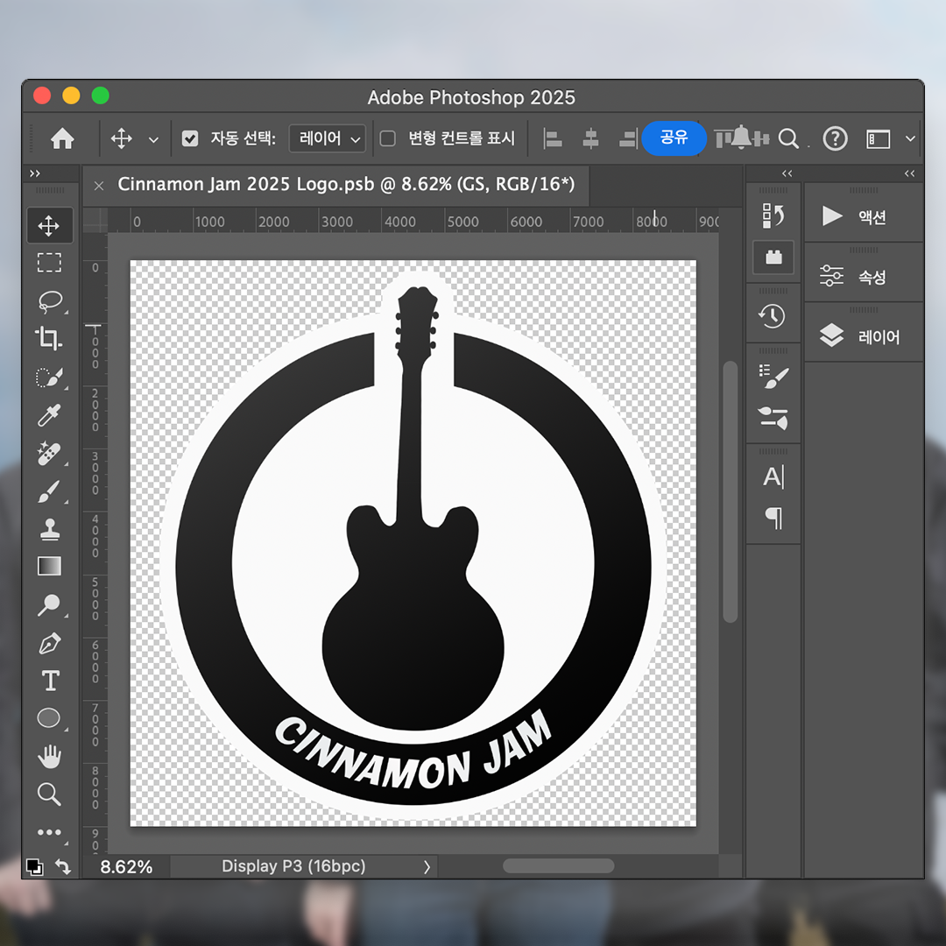The height and width of the screenshot is (946, 946).
Task: Select the Pen tool
Action: pos(49,643)
